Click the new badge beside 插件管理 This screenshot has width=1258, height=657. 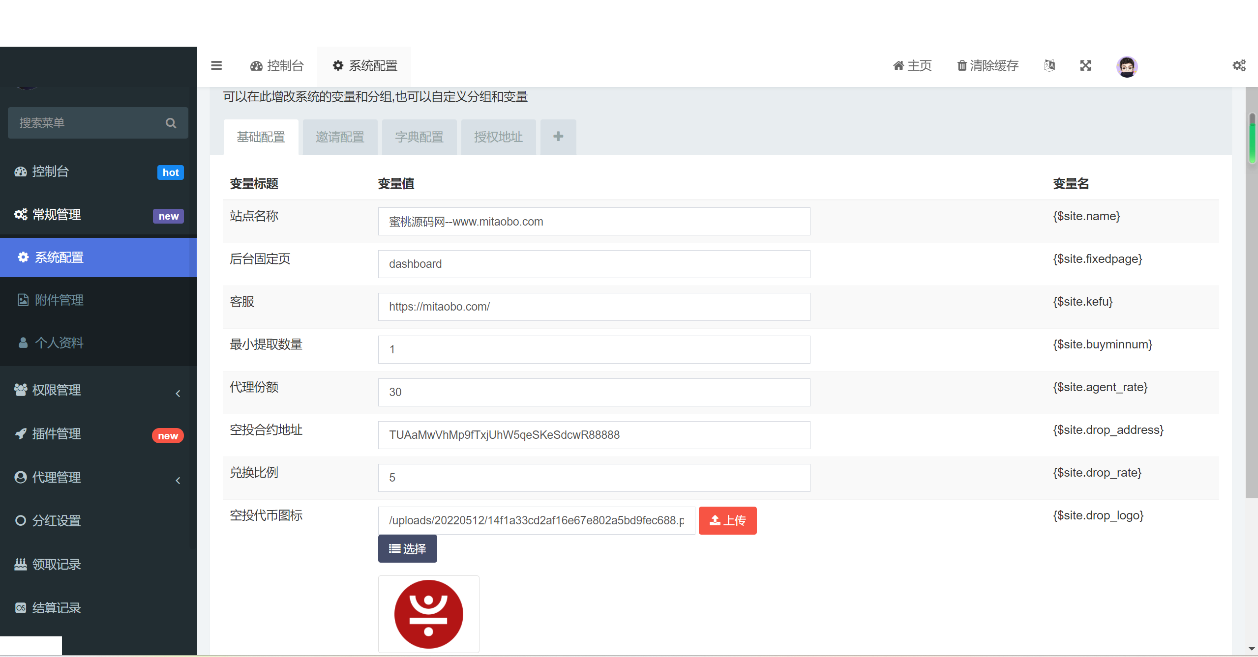pos(168,436)
